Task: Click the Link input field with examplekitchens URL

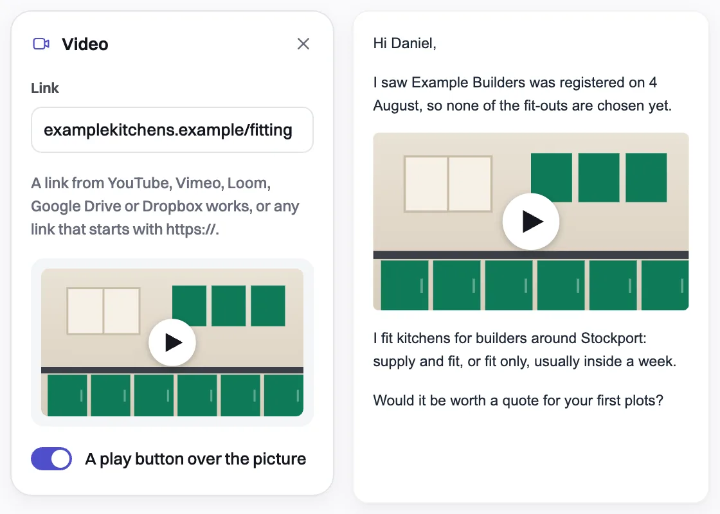Action: coord(172,130)
